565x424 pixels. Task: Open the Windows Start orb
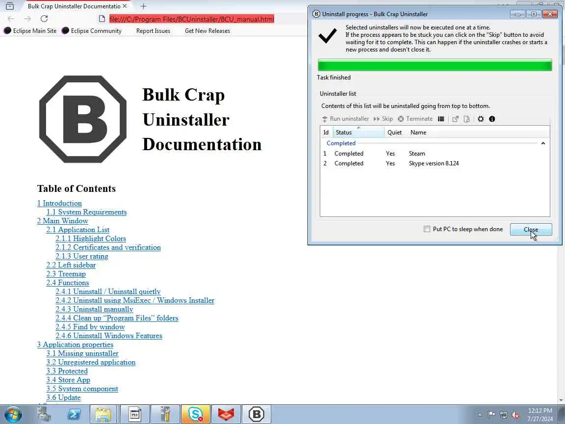pyautogui.click(x=13, y=414)
